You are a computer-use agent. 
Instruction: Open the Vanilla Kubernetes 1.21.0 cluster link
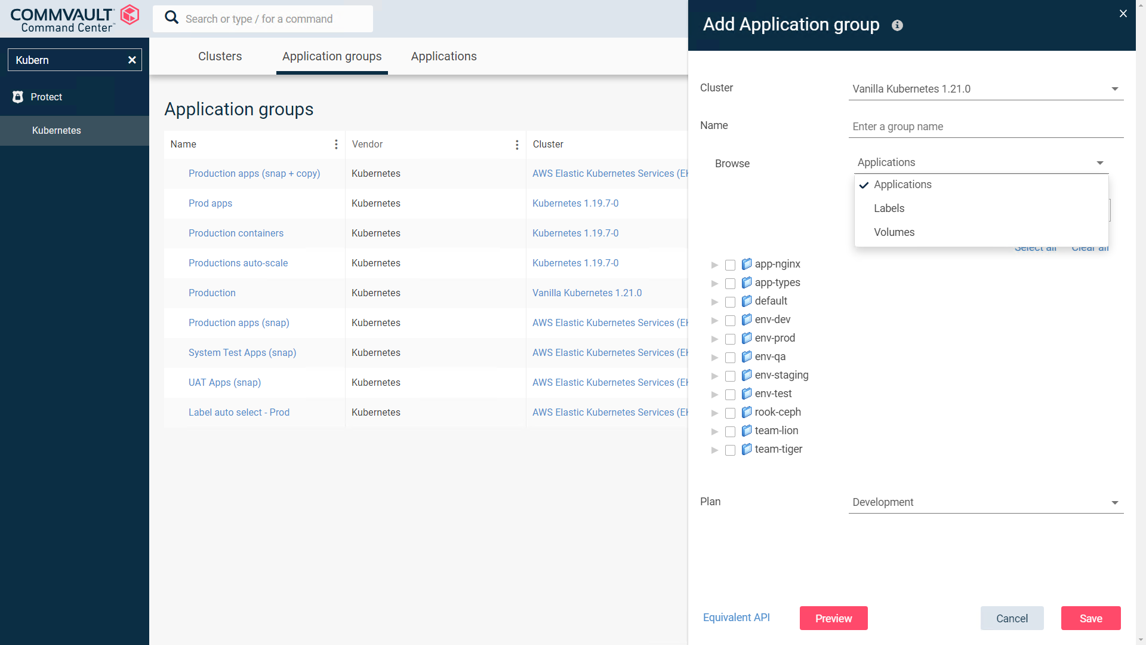(x=587, y=293)
